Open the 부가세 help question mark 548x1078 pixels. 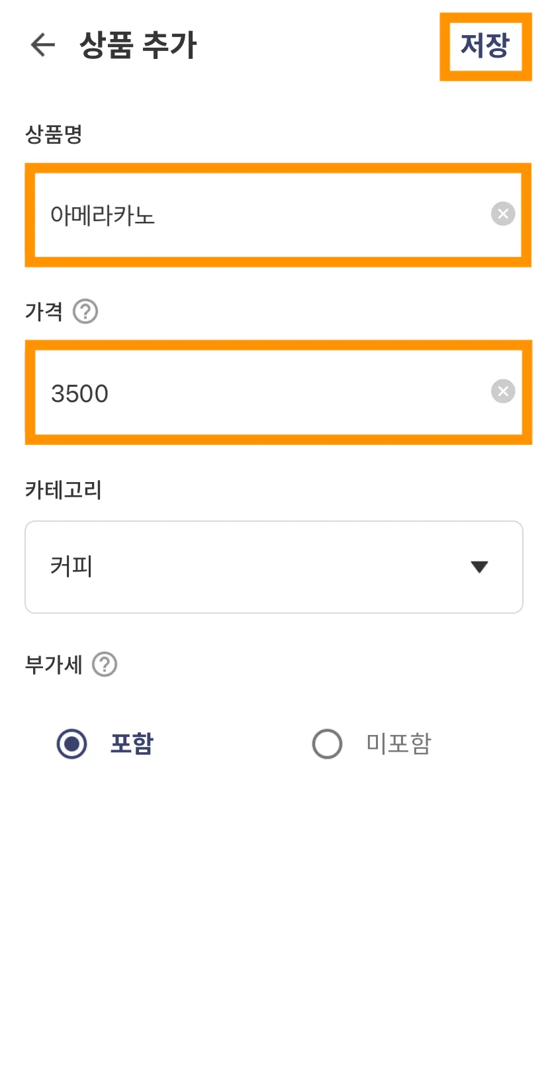point(105,664)
